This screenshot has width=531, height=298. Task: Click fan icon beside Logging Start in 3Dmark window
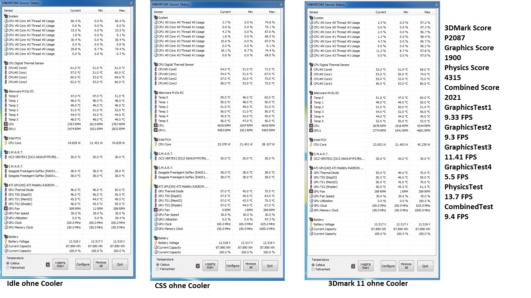353,266
